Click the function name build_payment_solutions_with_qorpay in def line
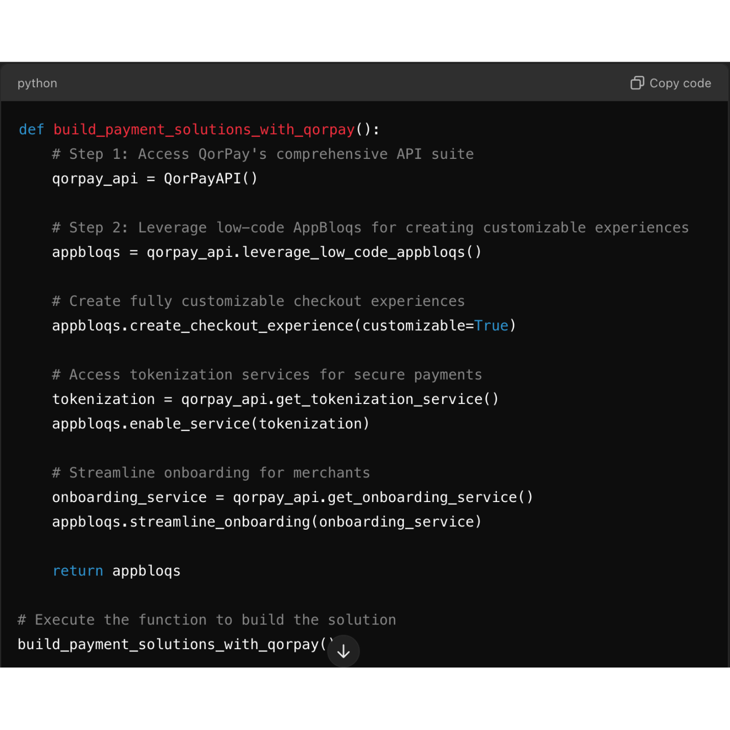Screen dimensions: 730x730 tap(204, 129)
